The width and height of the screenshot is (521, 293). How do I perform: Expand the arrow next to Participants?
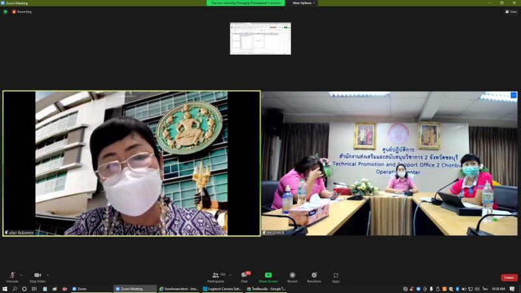coord(230,275)
